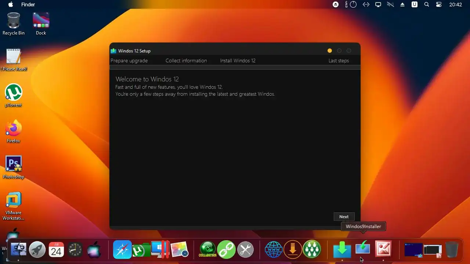Open Launchpad rocket icon in dock
This screenshot has height=264, width=470.
[x=37, y=250]
